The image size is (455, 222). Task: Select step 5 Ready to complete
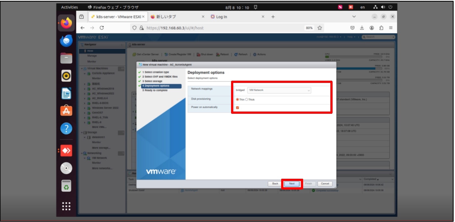coord(155,90)
